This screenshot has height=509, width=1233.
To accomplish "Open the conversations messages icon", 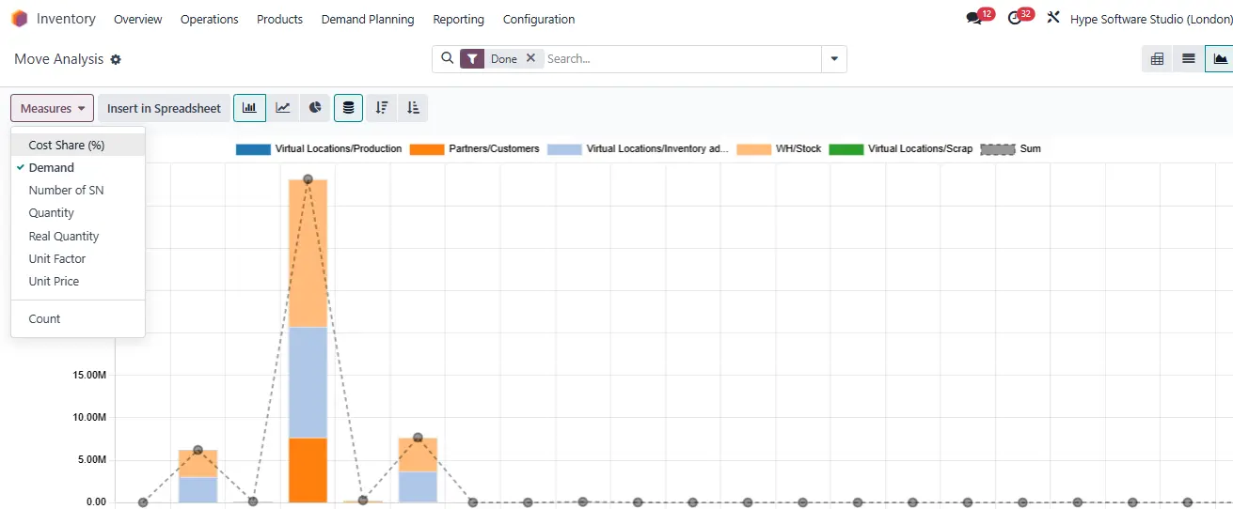I will (x=973, y=19).
